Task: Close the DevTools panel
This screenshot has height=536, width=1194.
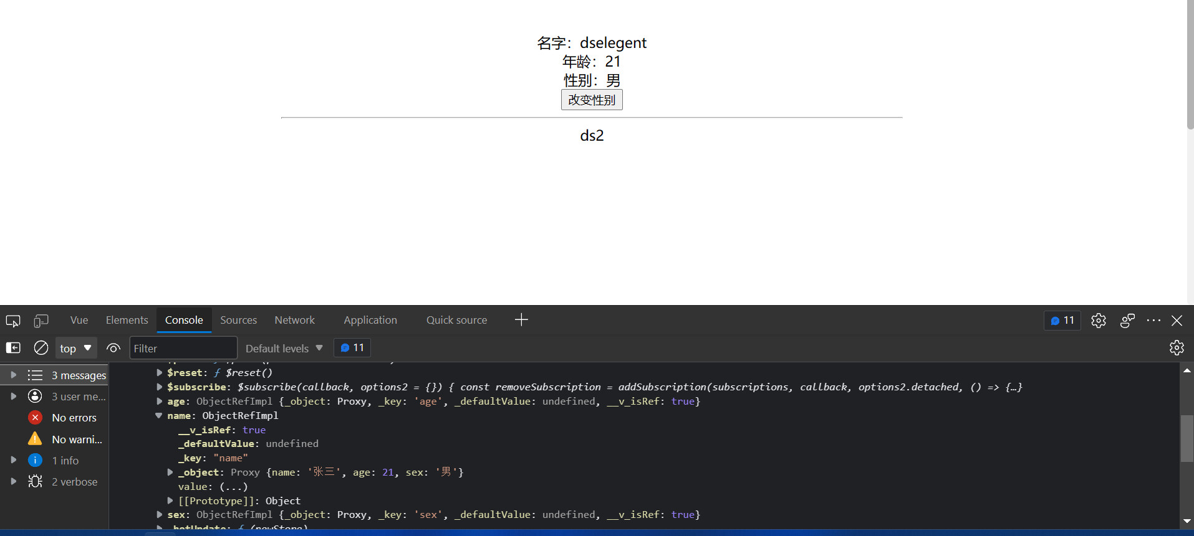Action: point(1177,321)
